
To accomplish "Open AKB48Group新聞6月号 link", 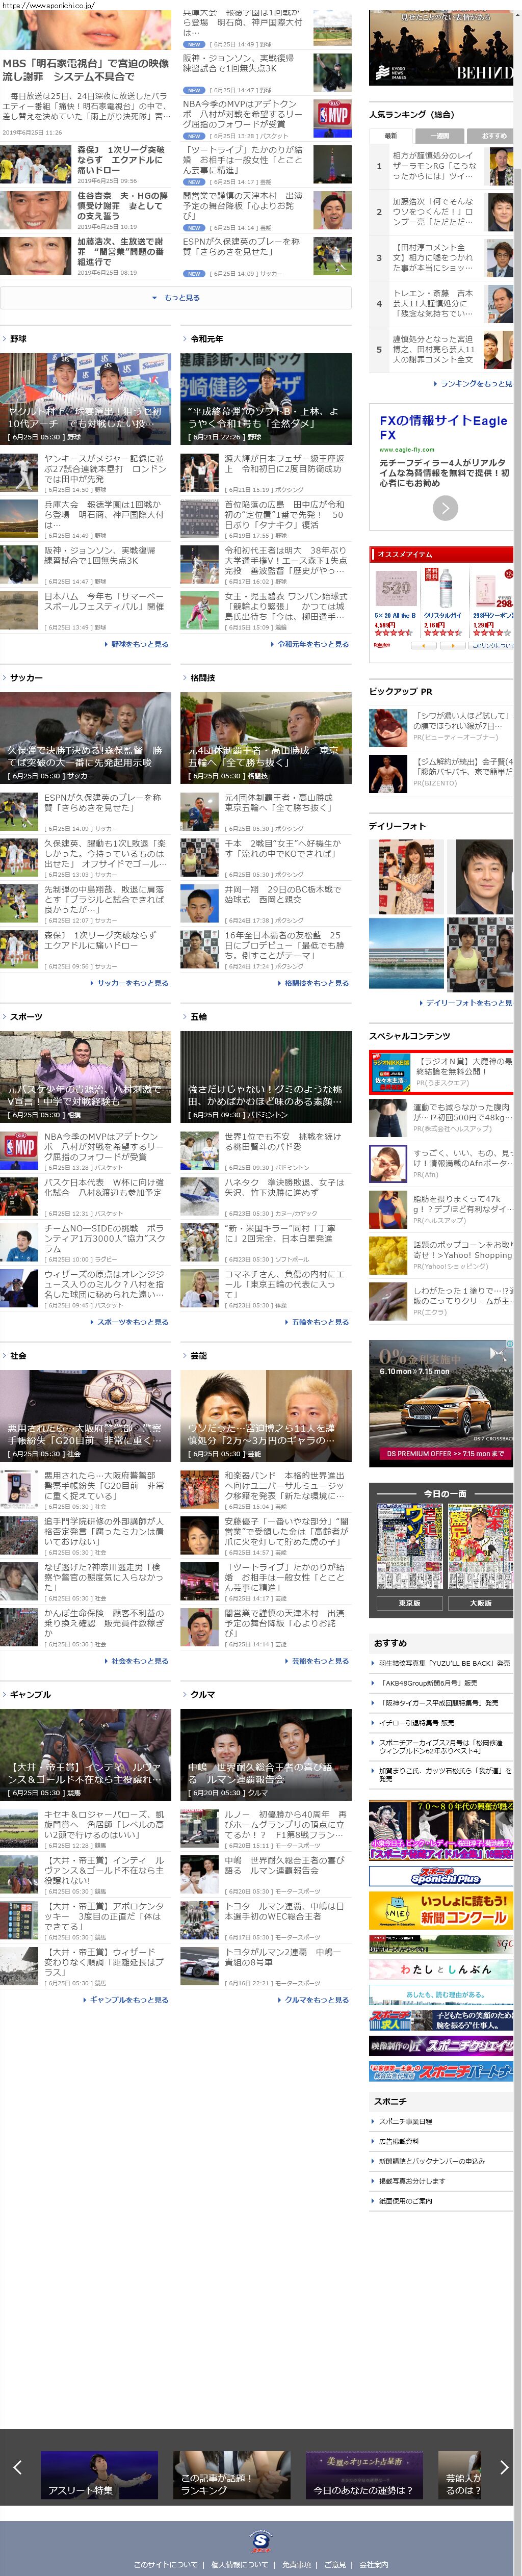I will (x=428, y=1683).
